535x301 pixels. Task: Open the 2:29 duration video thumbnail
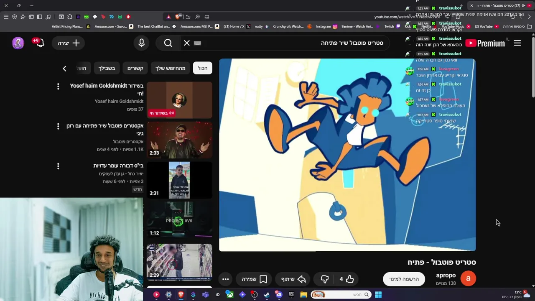click(x=179, y=261)
